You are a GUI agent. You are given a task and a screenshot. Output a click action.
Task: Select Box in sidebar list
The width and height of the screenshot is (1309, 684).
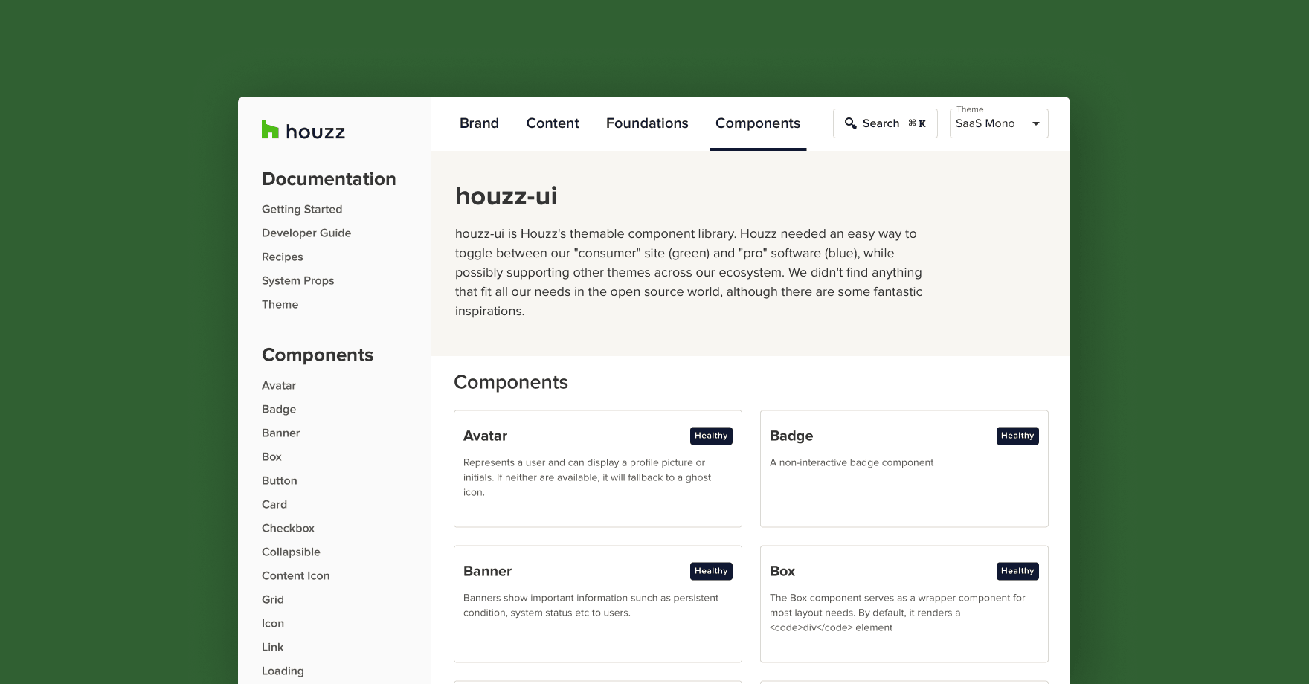(x=271, y=457)
